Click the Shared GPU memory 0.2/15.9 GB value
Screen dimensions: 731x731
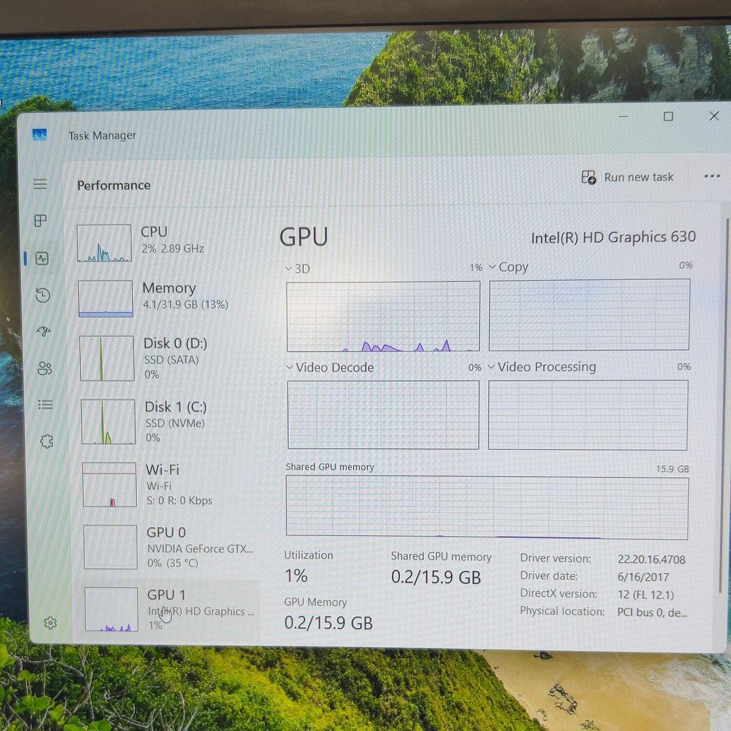click(436, 577)
